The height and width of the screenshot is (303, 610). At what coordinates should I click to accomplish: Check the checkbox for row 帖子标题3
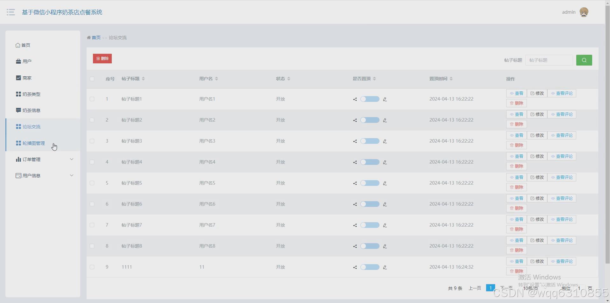(x=92, y=141)
